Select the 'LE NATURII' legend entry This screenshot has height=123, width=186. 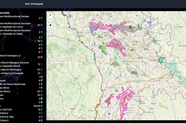point(6,110)
